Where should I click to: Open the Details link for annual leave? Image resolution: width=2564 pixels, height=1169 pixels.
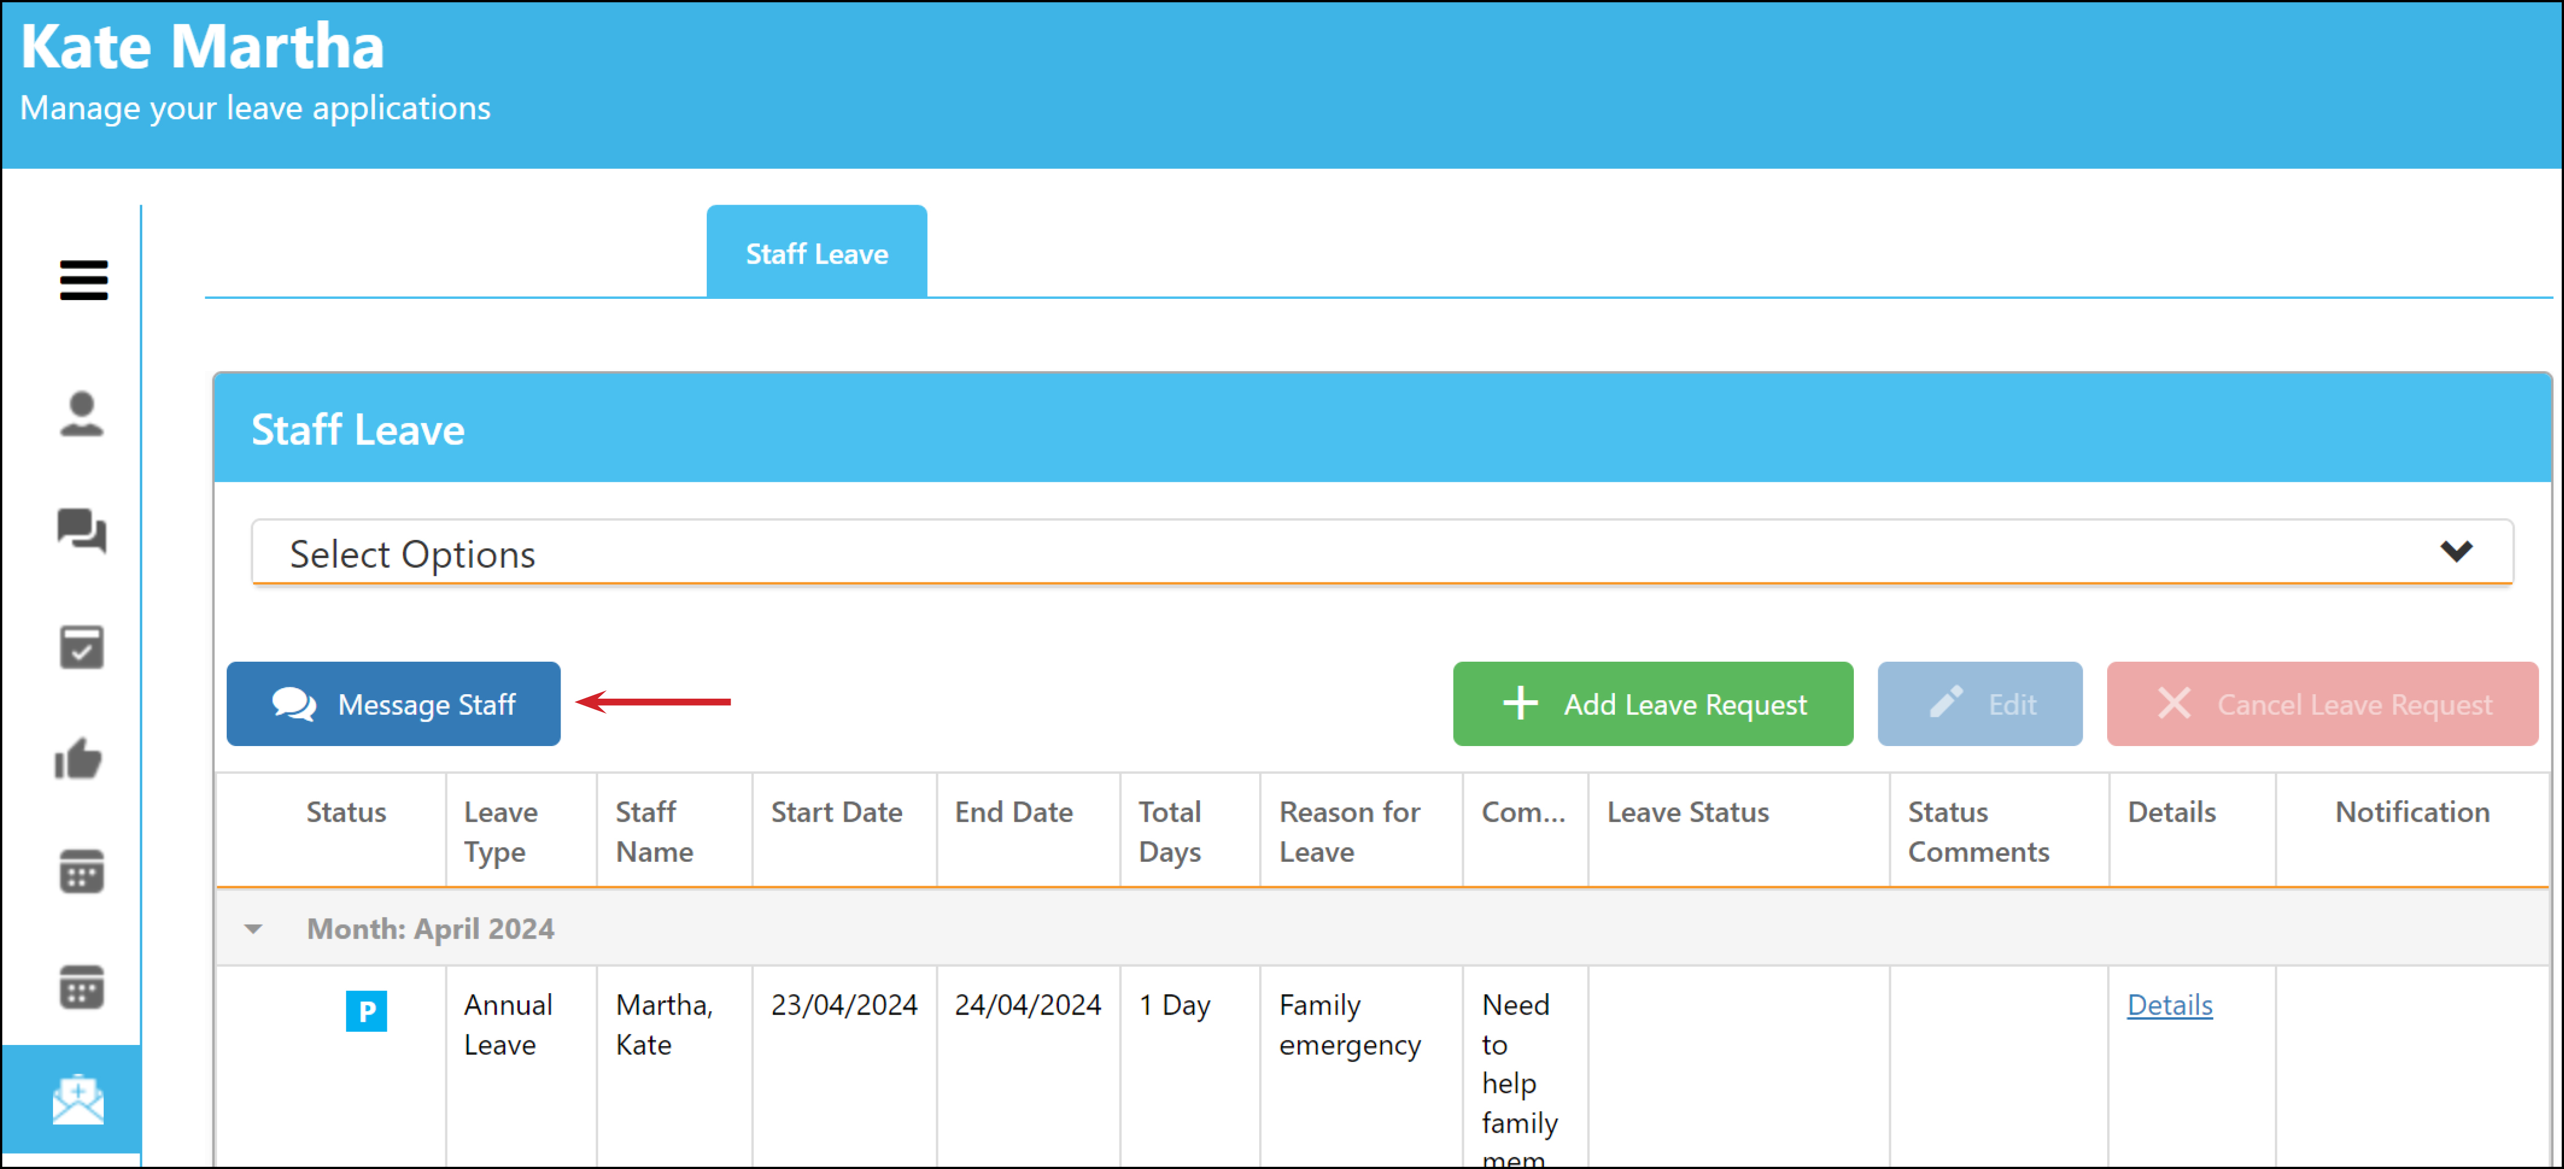(x=2170, y=1005)
